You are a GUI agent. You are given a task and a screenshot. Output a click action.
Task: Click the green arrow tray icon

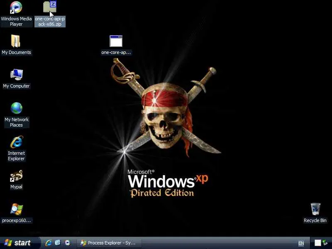point(325,243)
